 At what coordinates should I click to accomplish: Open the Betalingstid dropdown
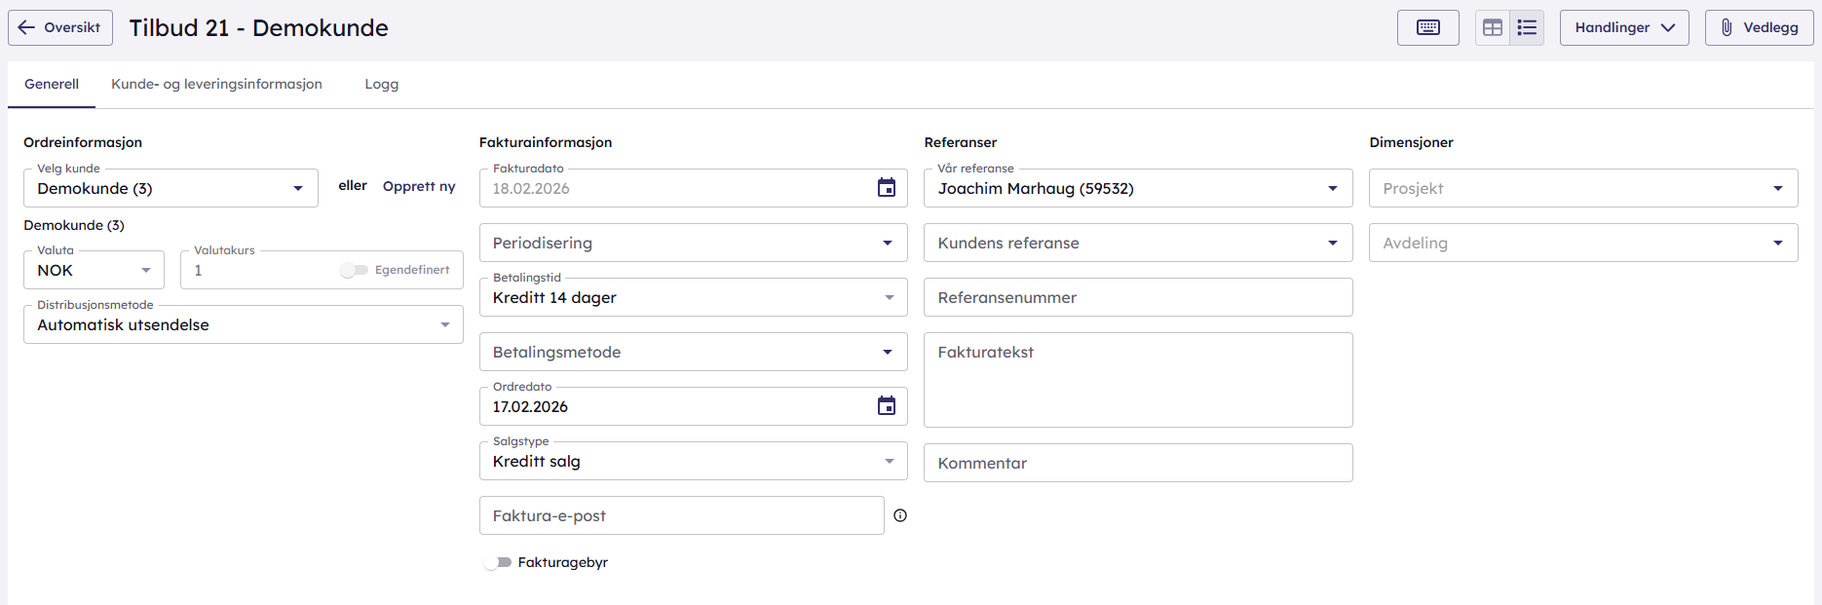888,297
